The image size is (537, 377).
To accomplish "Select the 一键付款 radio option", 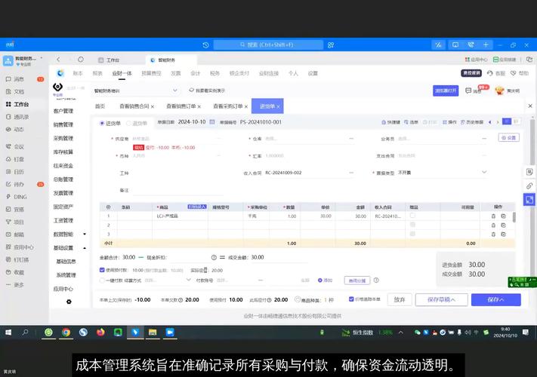I will (x=102, y=280).
